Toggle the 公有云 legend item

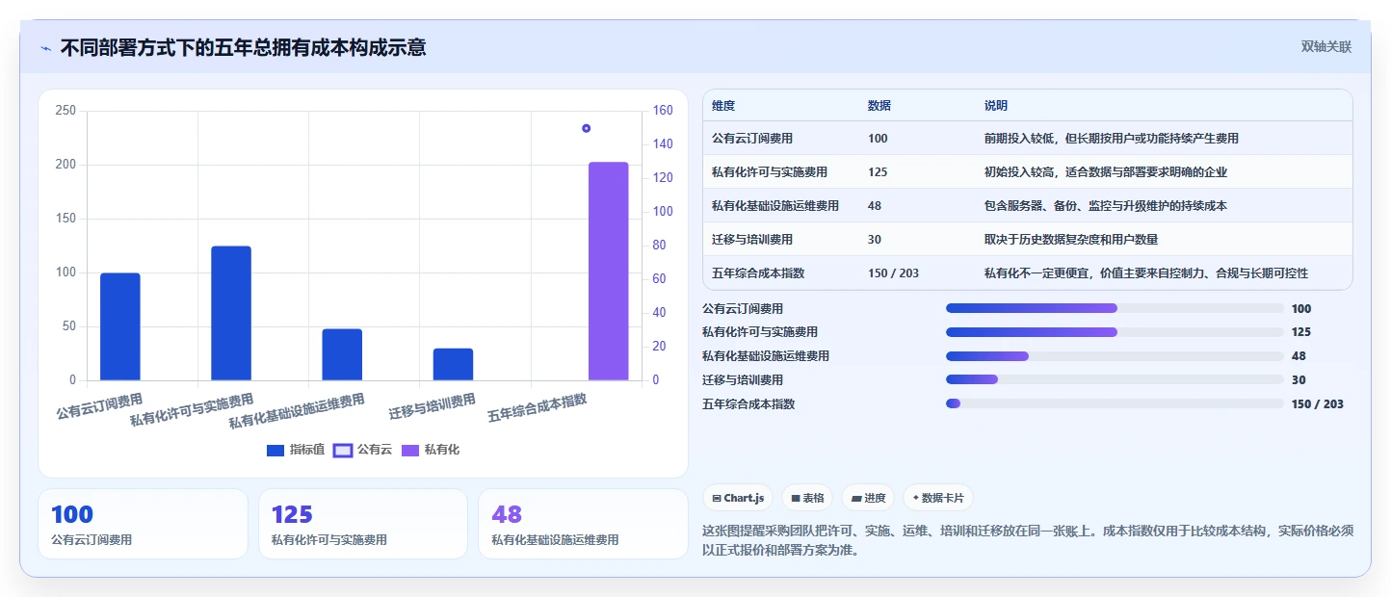pyautogui.click(x=362, y=450)
